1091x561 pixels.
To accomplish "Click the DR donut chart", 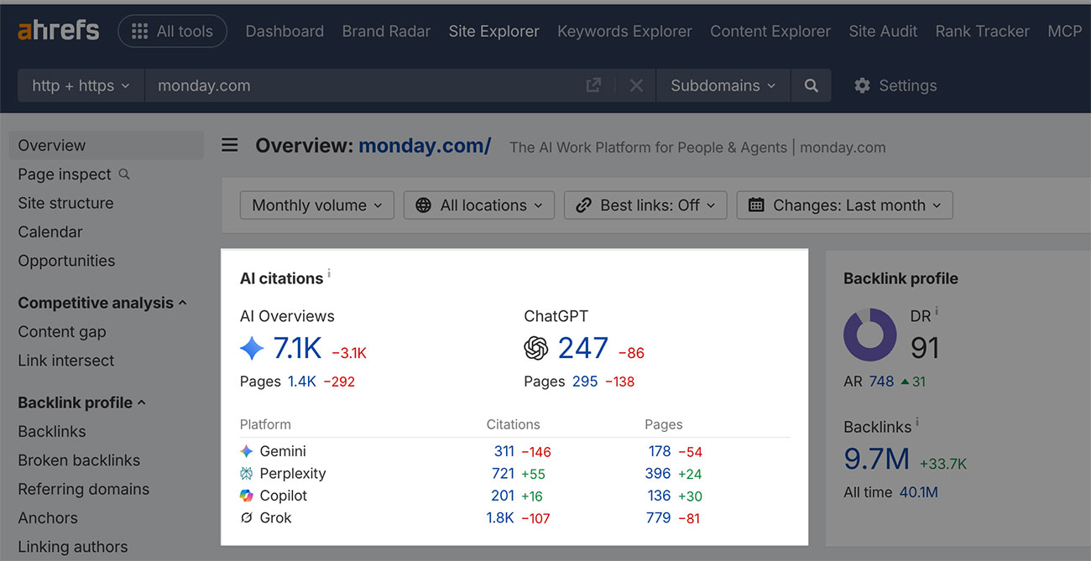I will coord(869,335).
